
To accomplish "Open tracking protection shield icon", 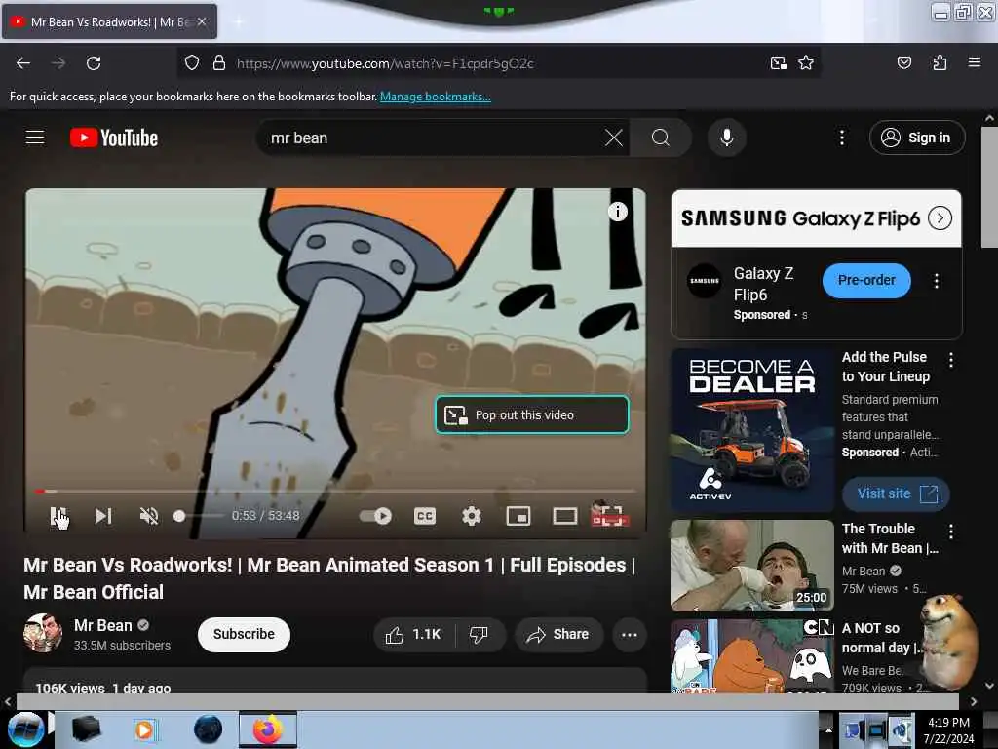I will (192, 63).
